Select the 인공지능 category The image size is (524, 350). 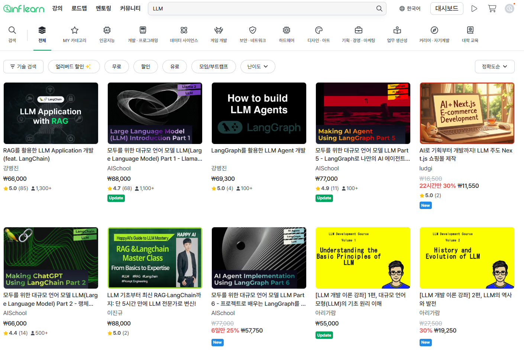107,35
